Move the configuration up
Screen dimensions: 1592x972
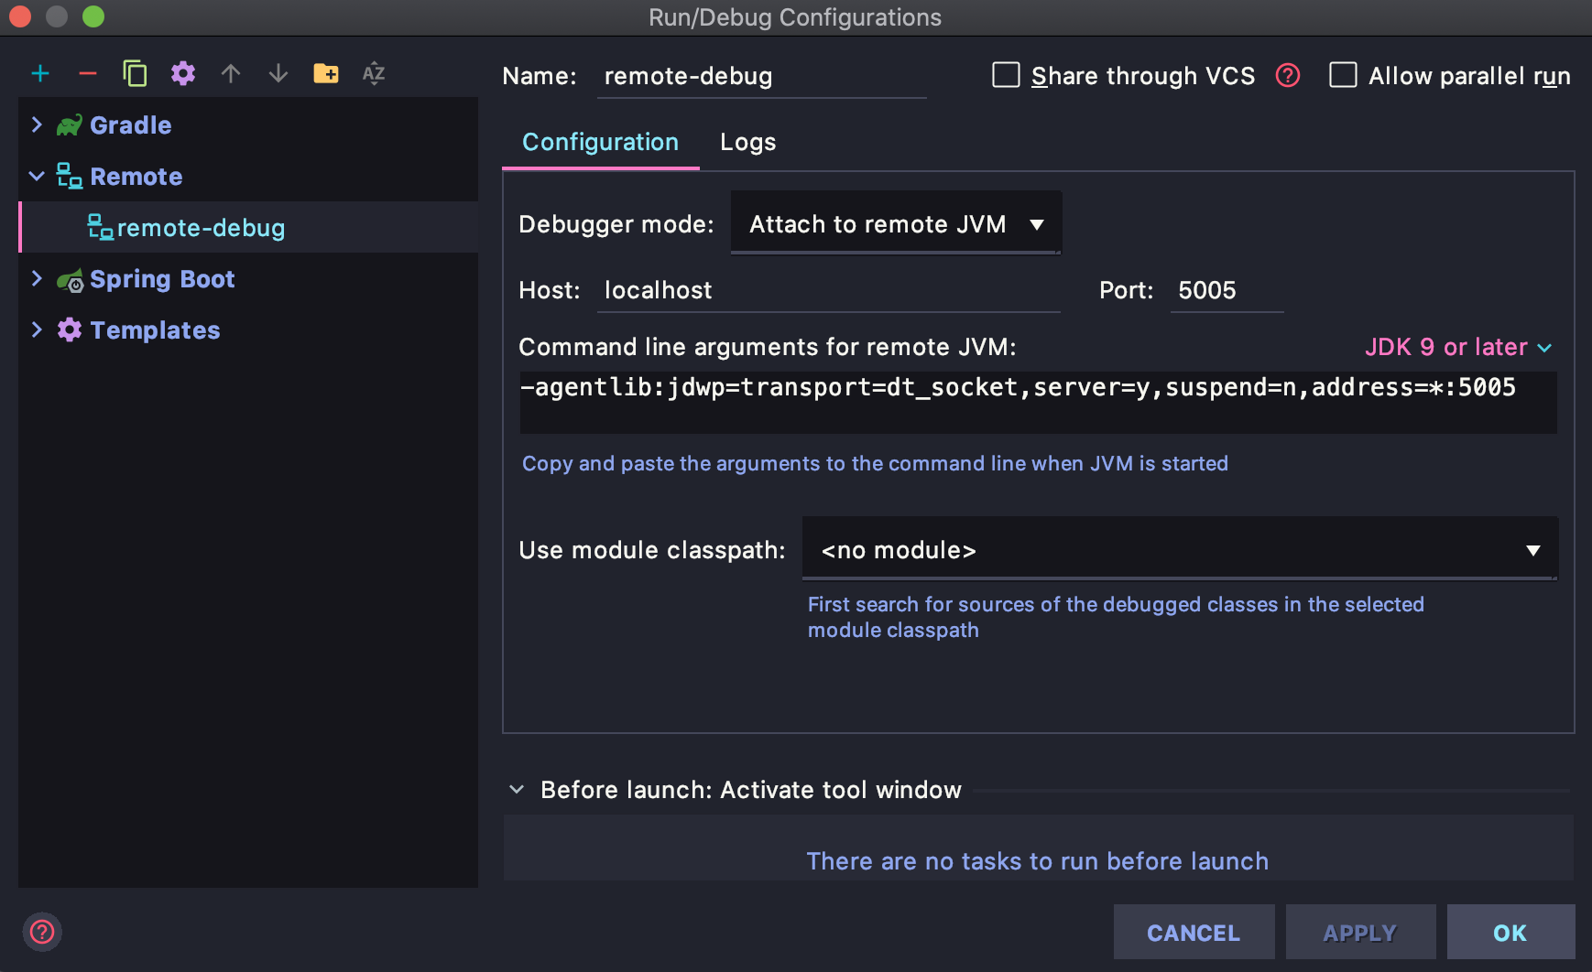[x=231, y=74]
